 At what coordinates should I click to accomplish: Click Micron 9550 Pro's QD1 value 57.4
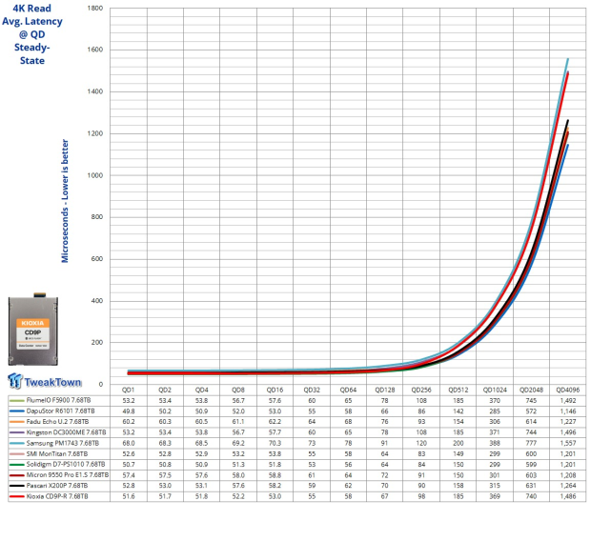point(129,475)
